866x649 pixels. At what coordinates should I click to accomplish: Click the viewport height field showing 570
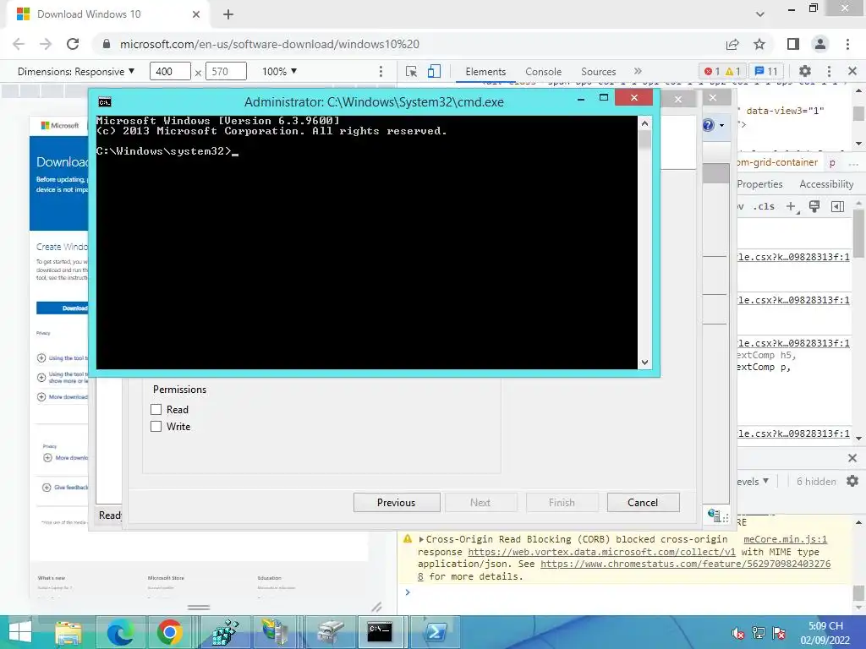pyautogui.click(x=226, y=71)
